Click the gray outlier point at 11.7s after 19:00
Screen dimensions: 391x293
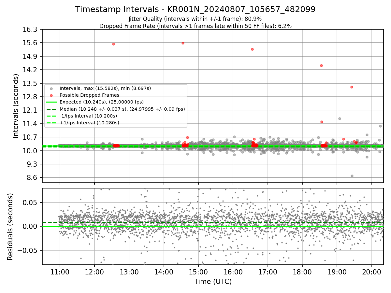tap(340, 119)
